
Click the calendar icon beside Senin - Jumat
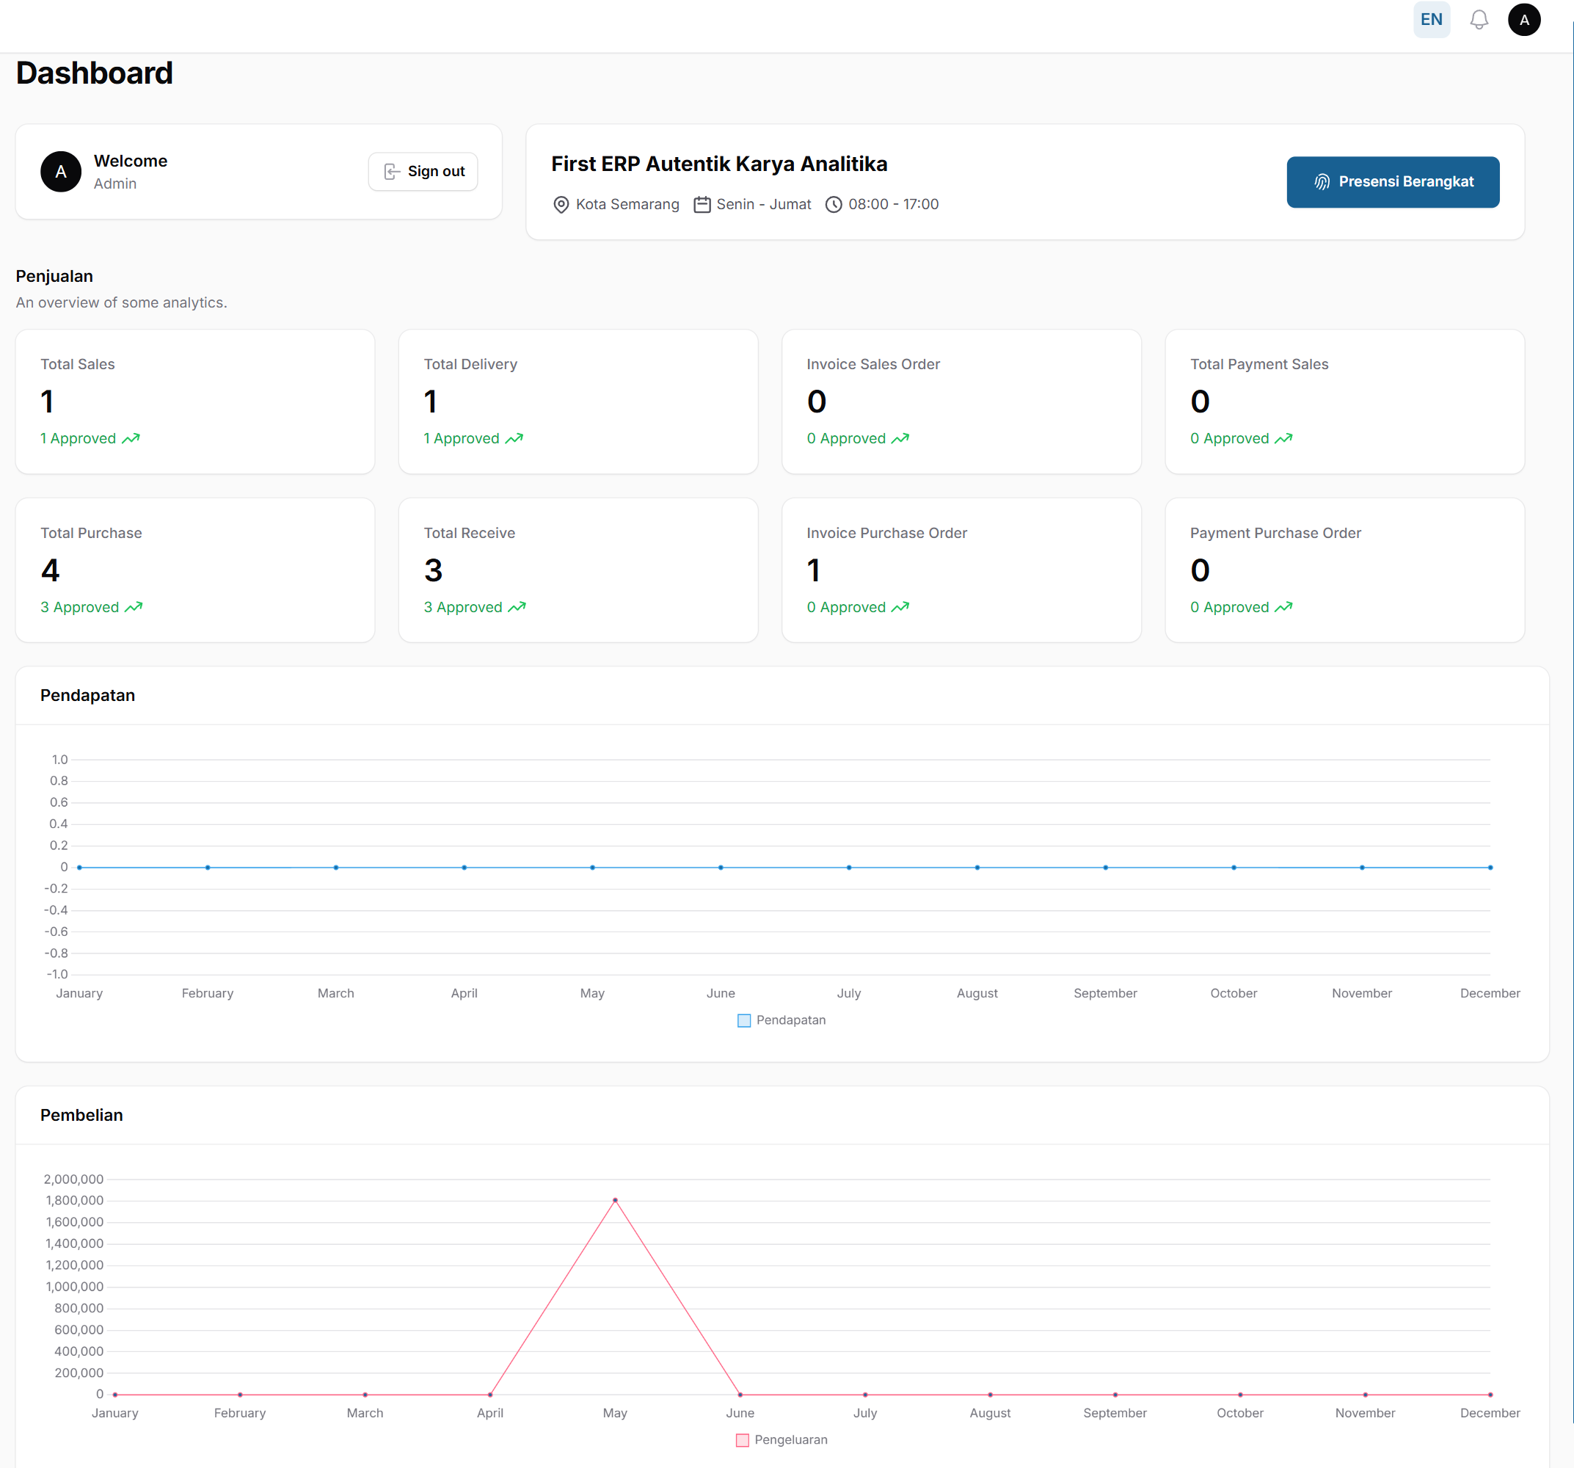pos(702,205)
